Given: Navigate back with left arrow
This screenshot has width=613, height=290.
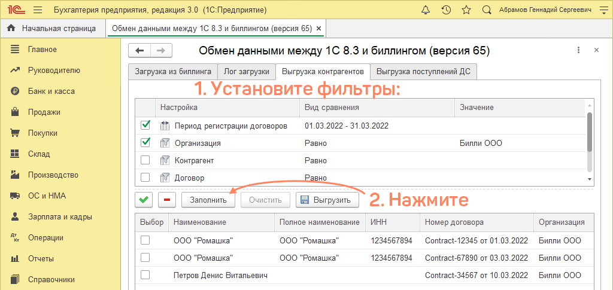Looking at the screenshot, I should click(x=139, y=50).
